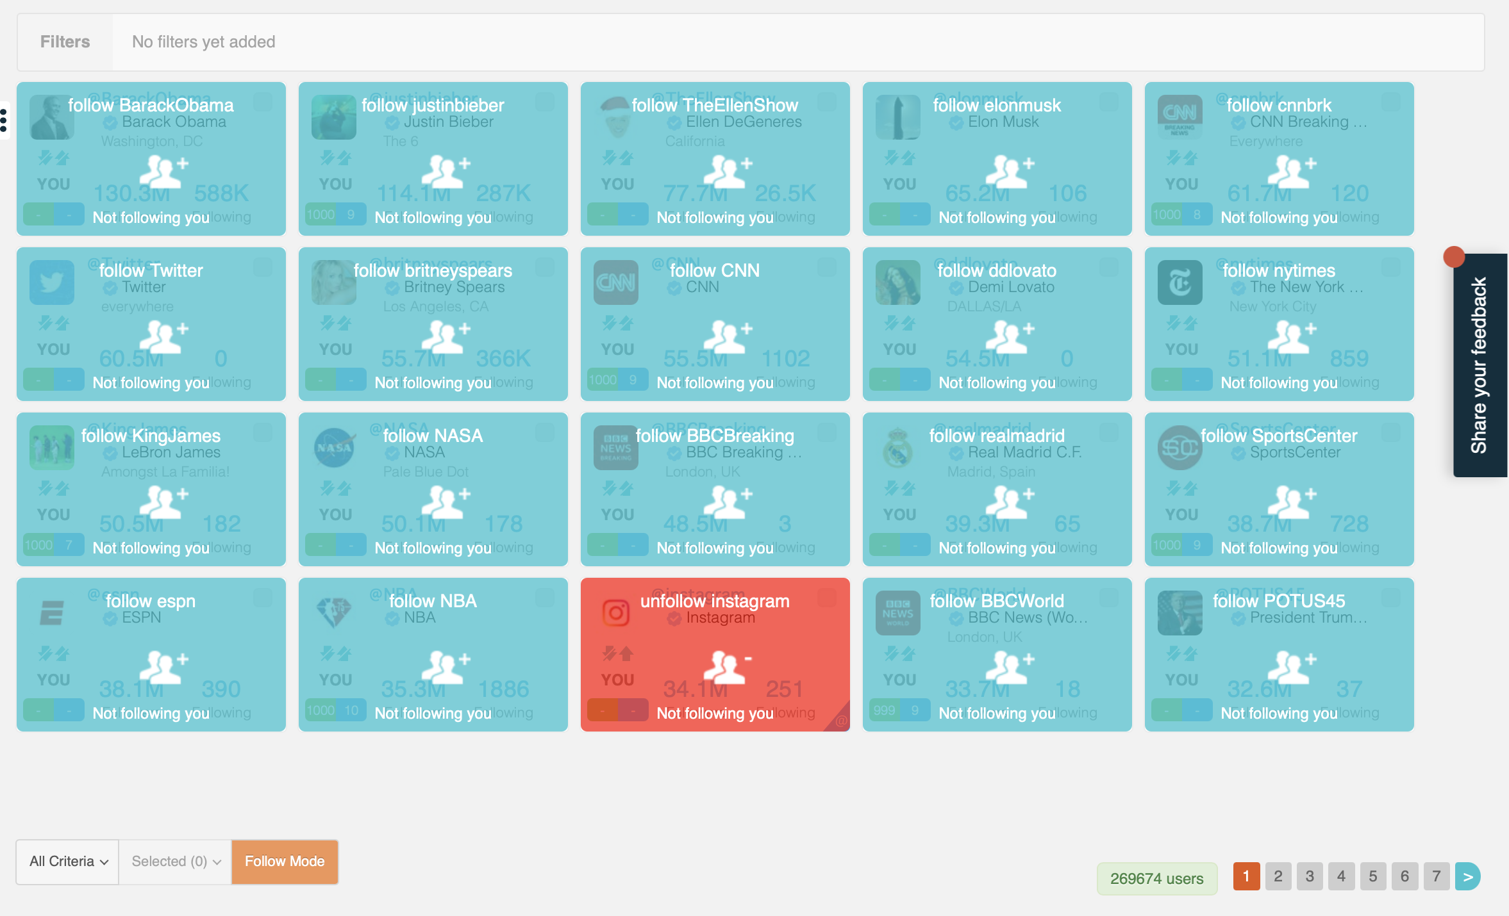Open the Share your feedback tab
1509x916 pixels.
tap(1480, 365)
